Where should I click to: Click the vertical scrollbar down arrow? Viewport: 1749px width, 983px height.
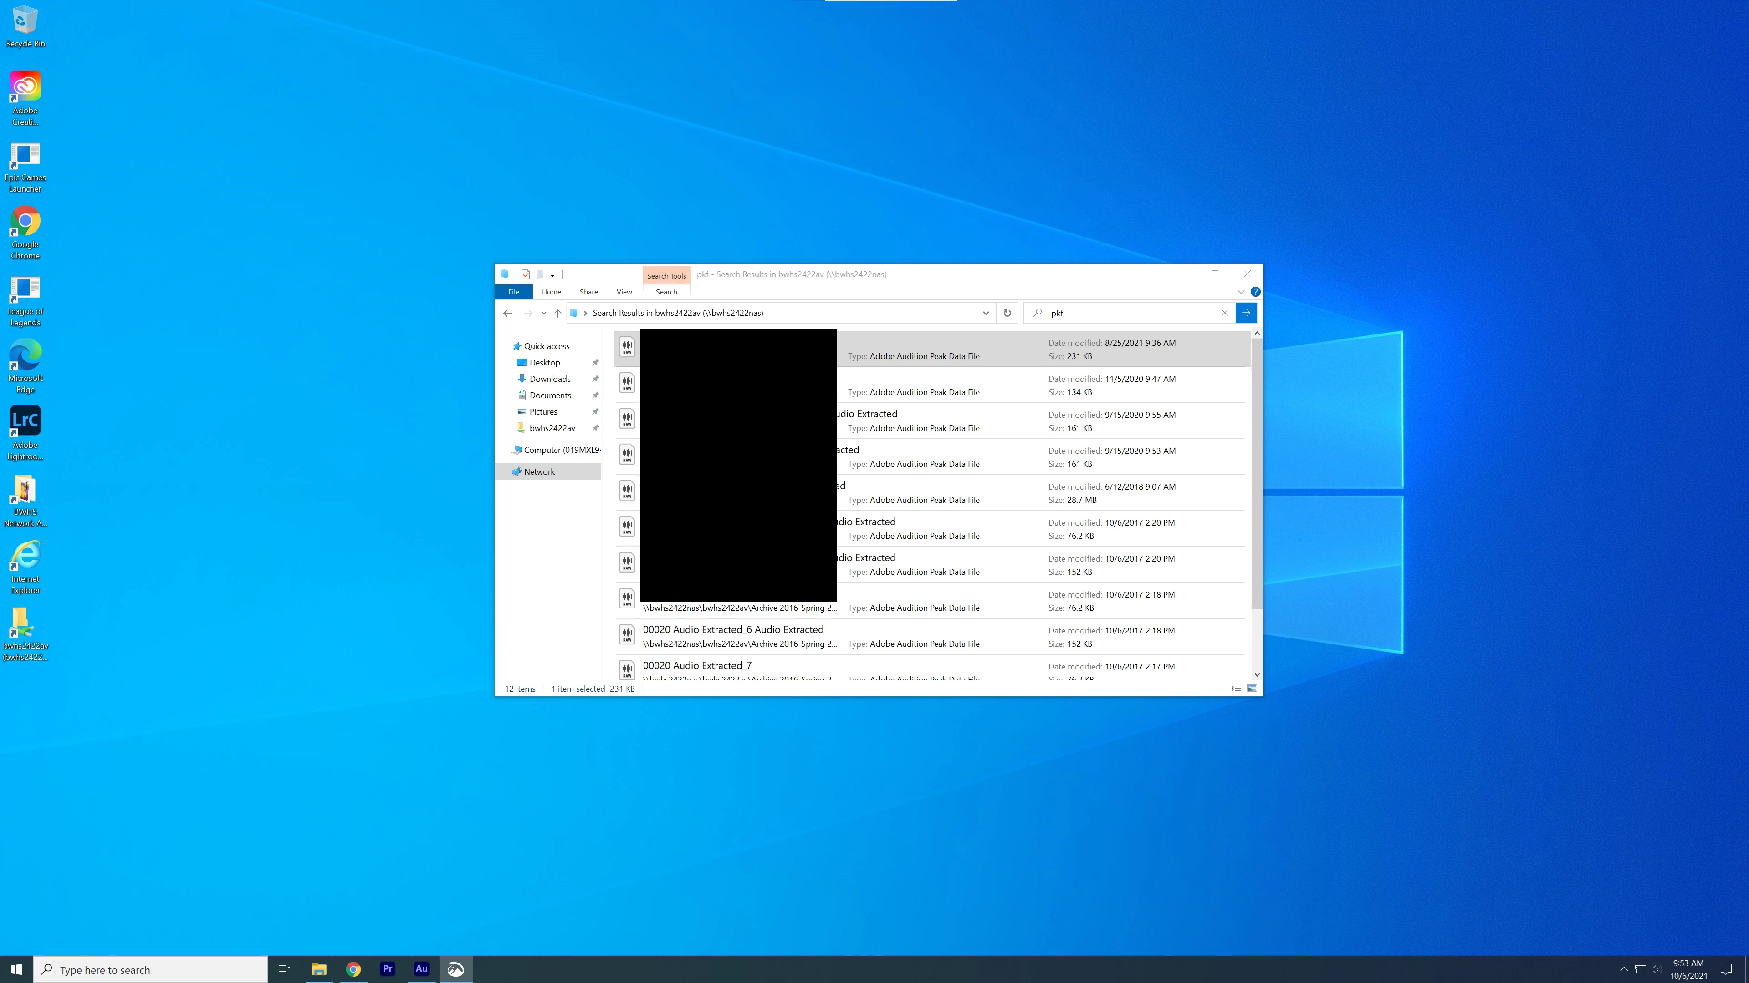tap(1257, 674)
